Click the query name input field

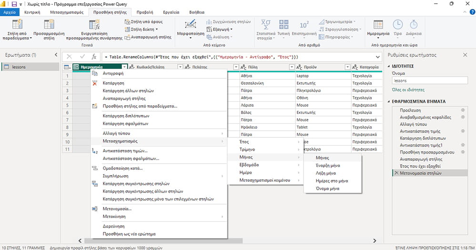(x=430, y=81)
